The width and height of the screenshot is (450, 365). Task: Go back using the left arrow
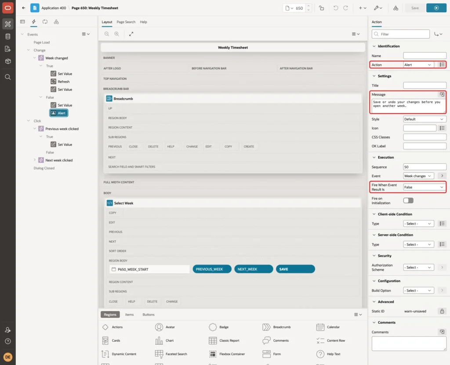[x=24, y=8]
